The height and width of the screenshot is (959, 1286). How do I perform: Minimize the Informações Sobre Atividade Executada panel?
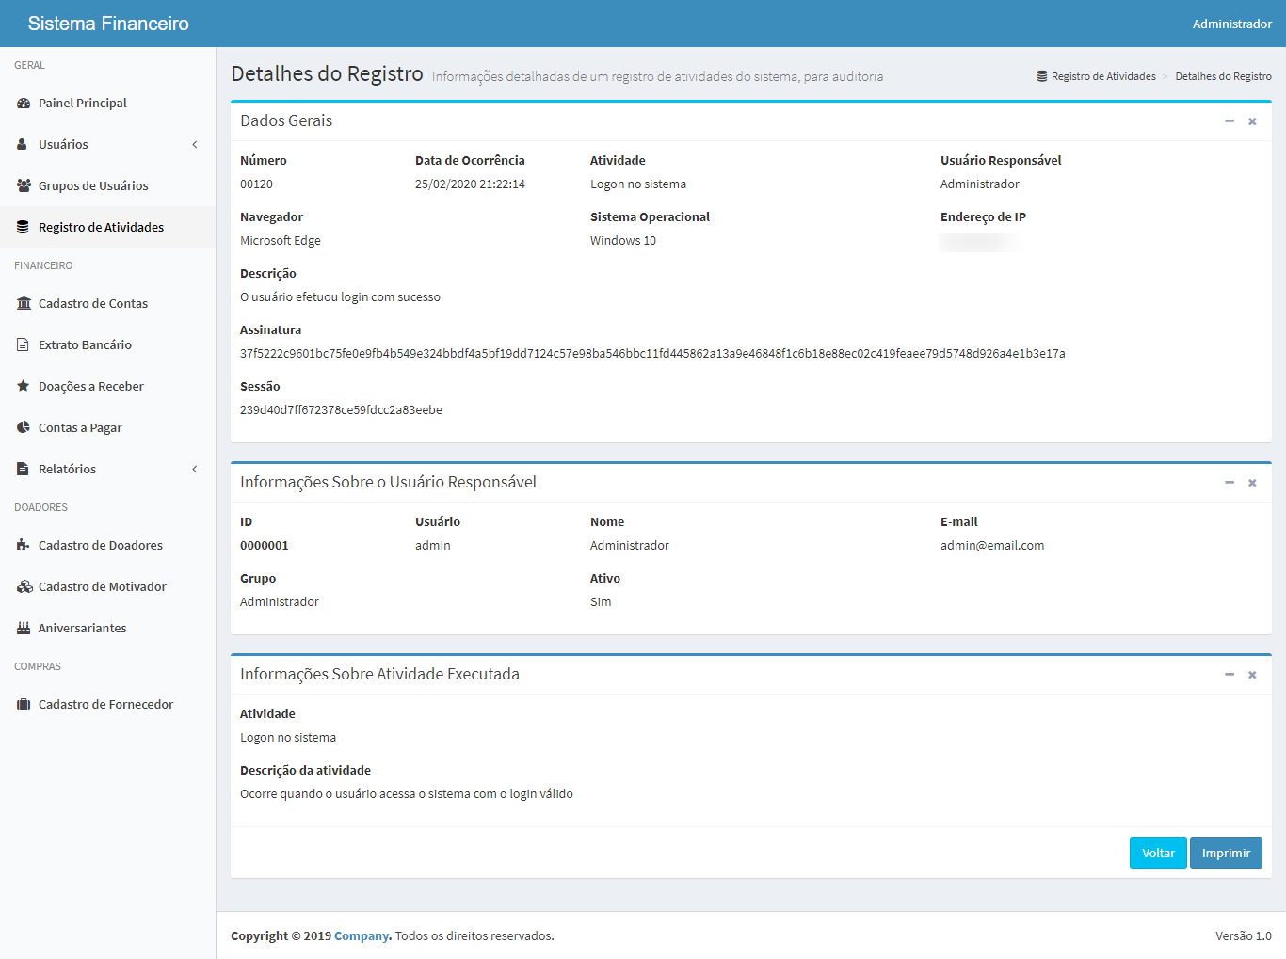(x=1229, y=675)
